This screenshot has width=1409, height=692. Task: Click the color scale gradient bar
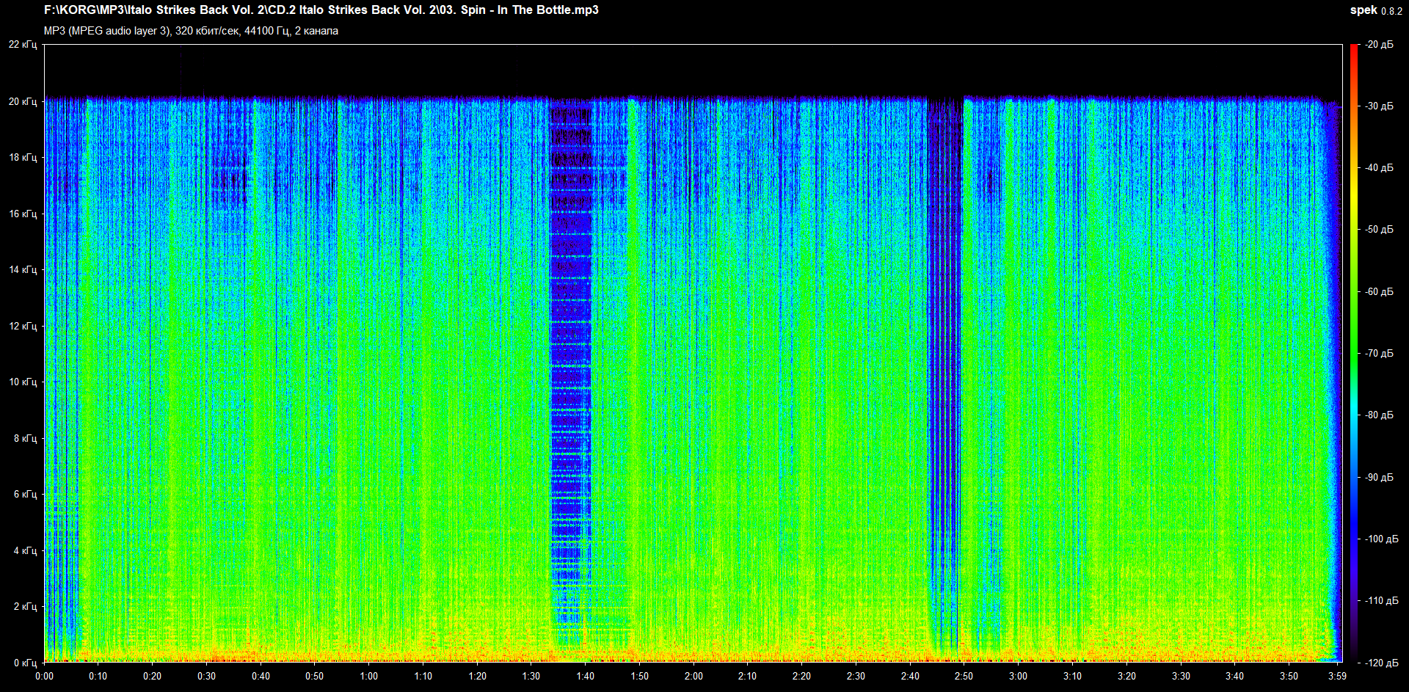click(1353, 352)
